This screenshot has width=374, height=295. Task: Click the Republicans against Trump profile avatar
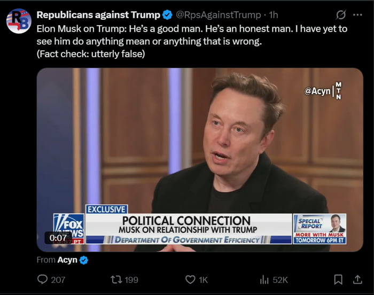19,21
